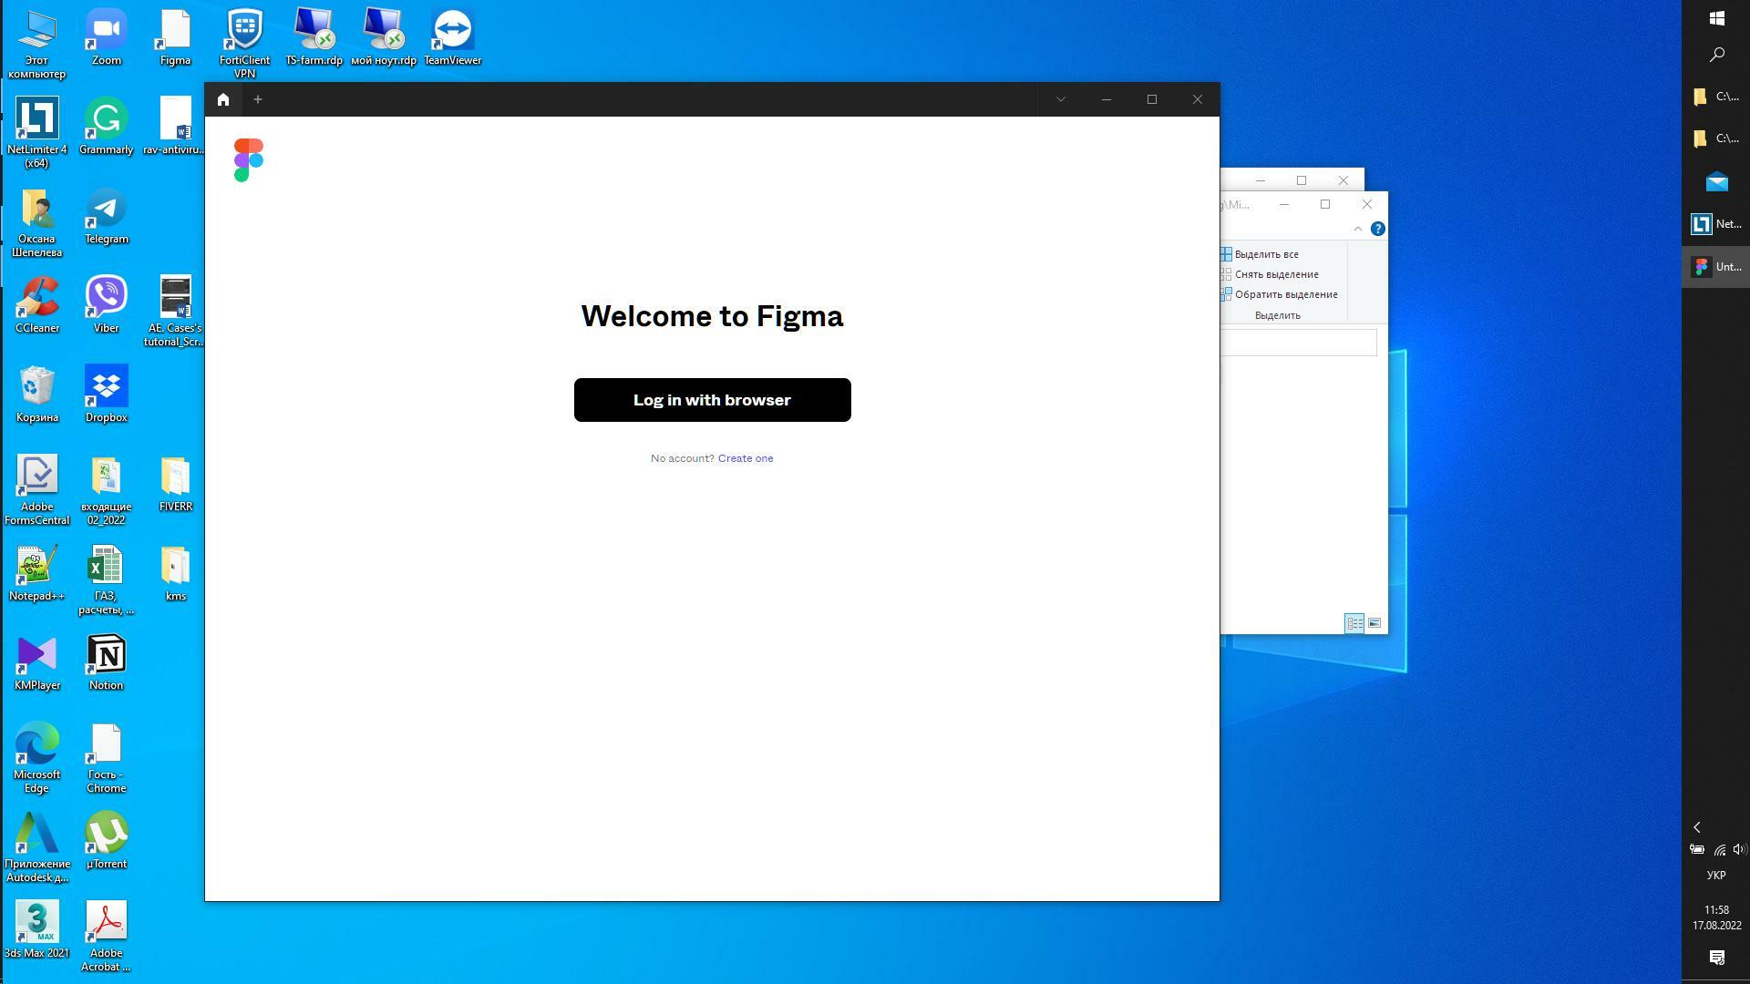Click the Figma logo icon in login screen

249,159
